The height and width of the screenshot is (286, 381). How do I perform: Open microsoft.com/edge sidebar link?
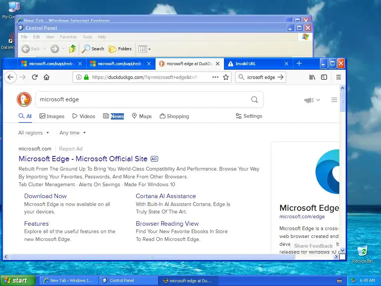pos(302,216)
